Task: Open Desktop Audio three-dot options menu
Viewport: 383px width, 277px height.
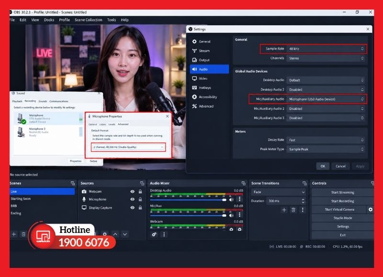Action: pyautogui.click(x=240, y=199)
